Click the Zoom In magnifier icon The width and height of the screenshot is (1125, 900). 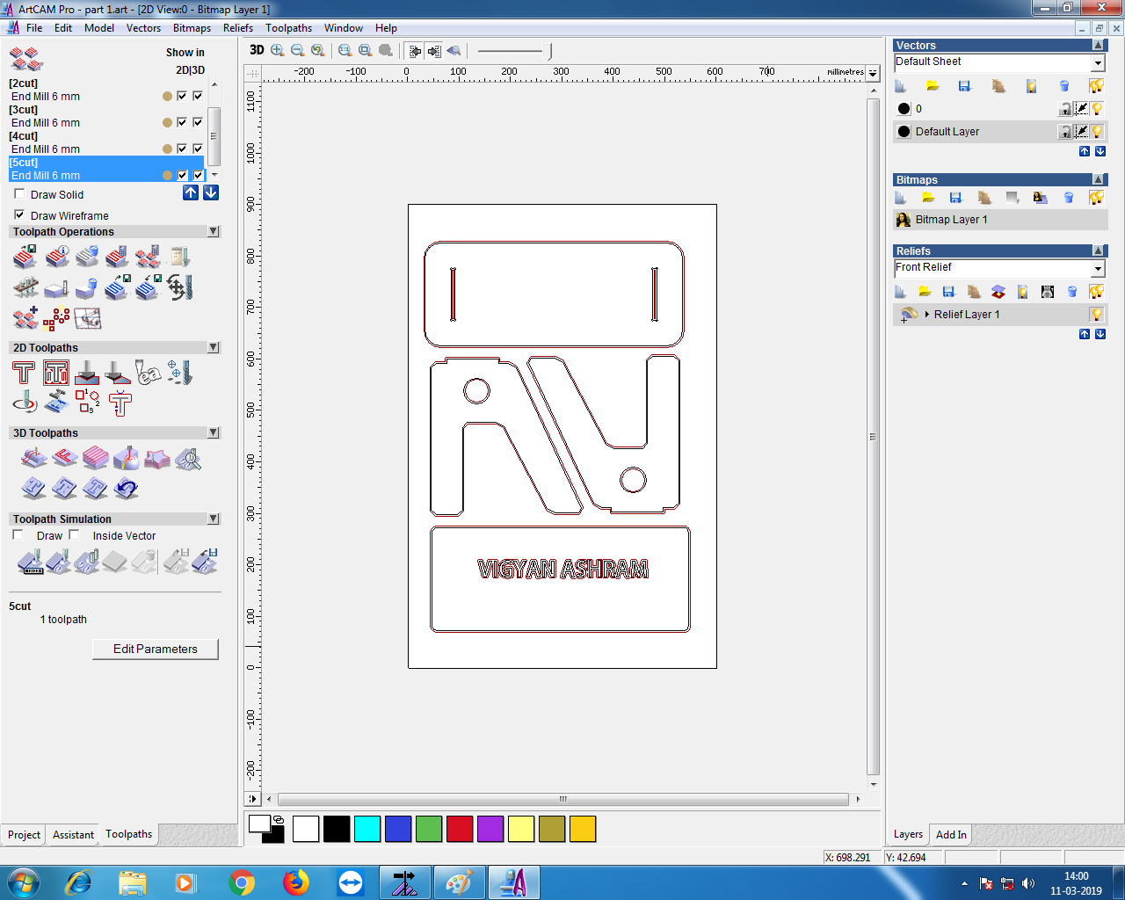tap(278, 50)
